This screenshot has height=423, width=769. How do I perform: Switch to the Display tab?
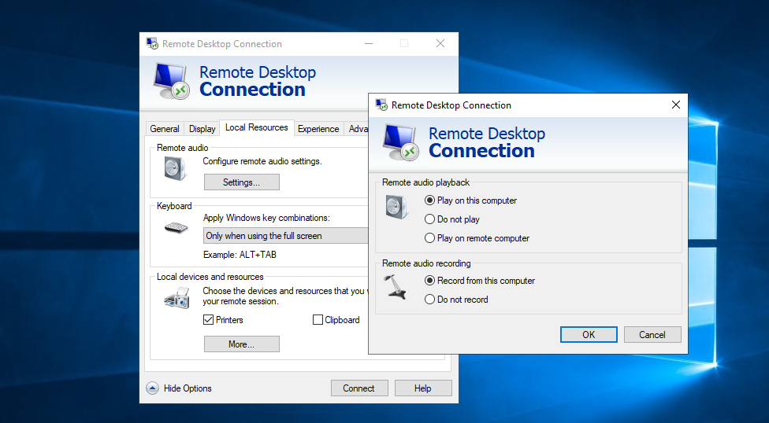(202, 129)
